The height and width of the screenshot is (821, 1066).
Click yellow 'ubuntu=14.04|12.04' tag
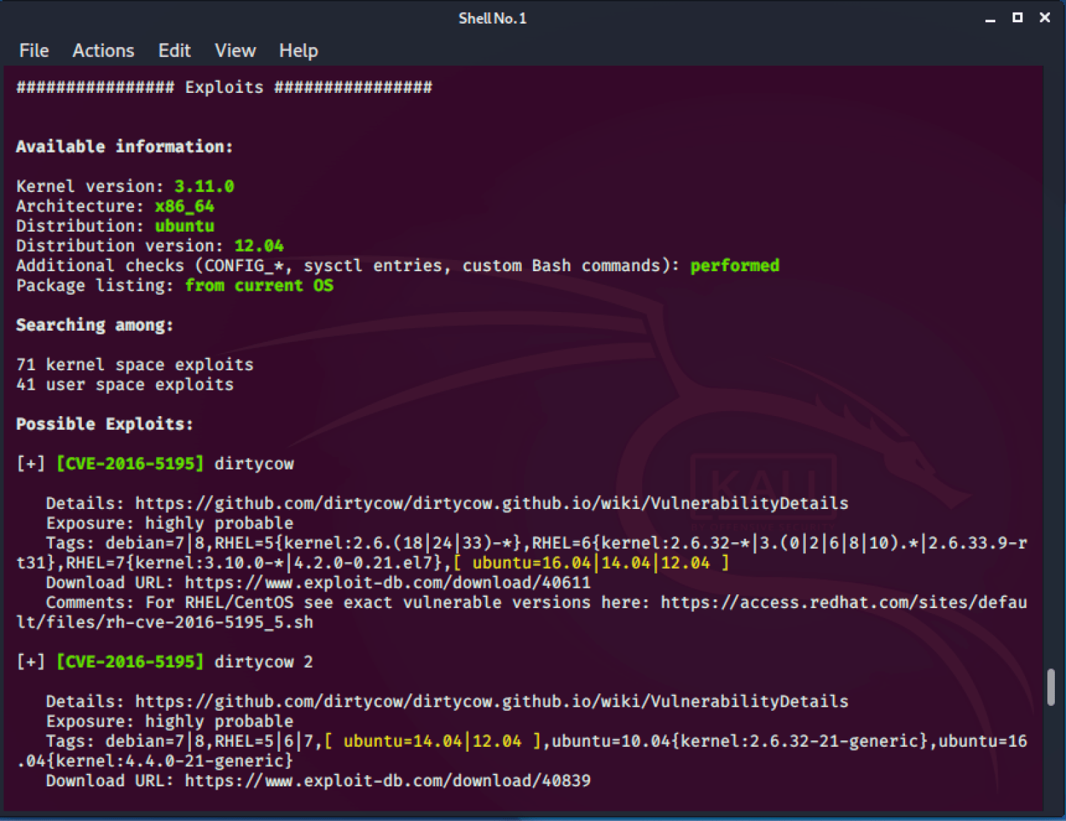pos(432,742)
